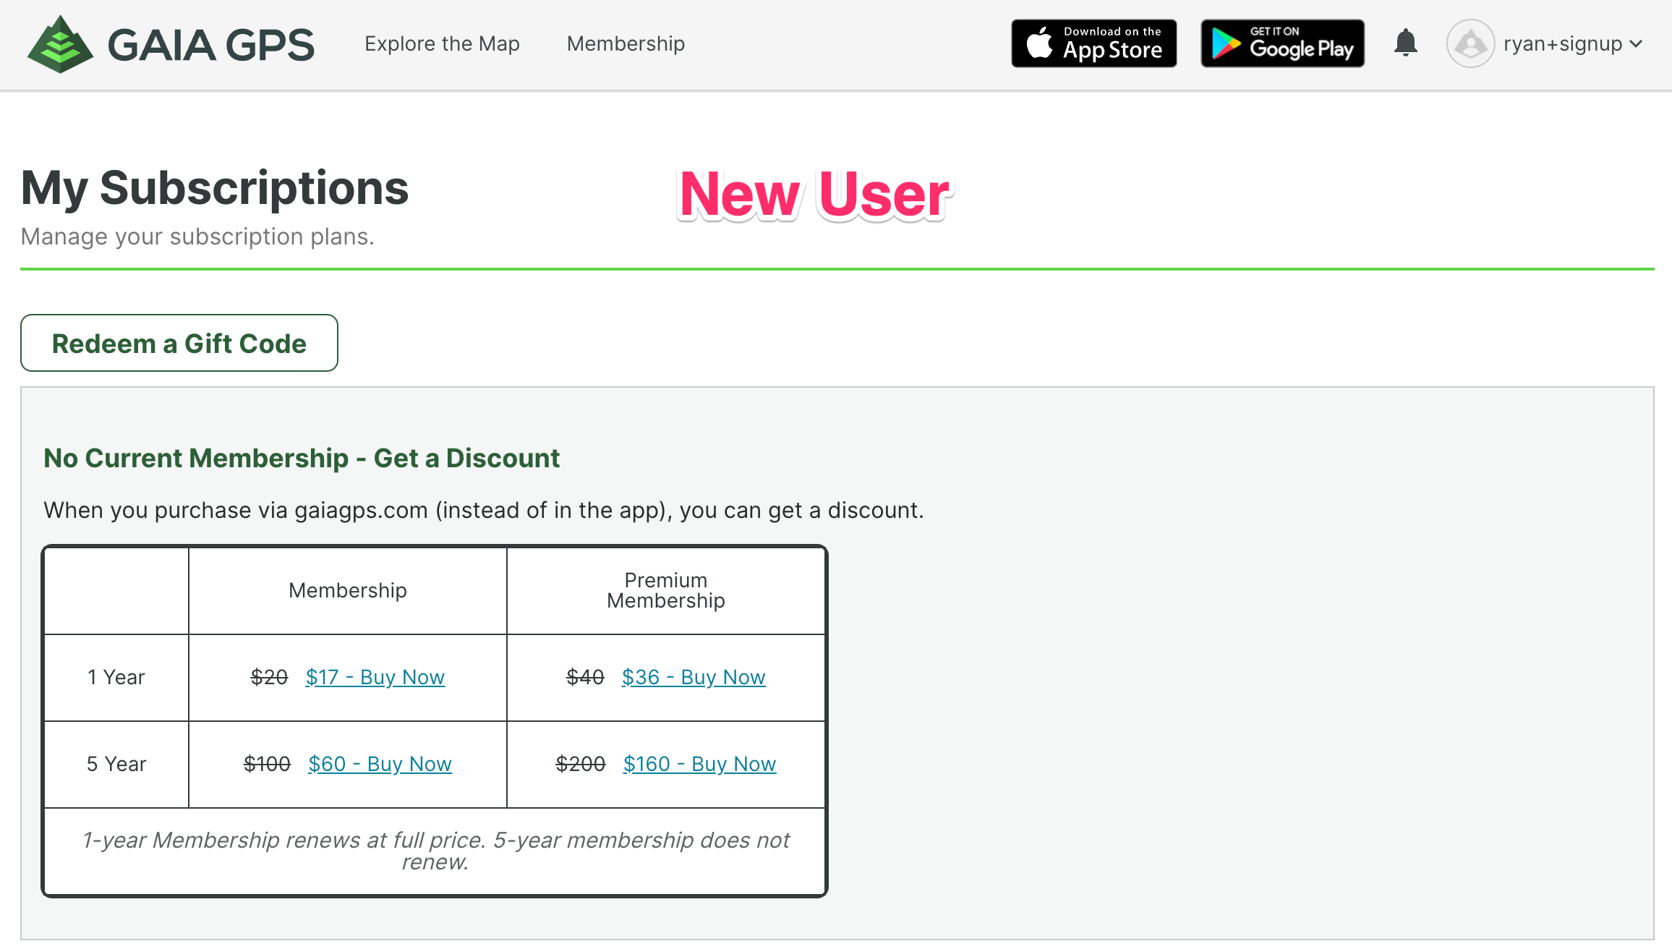The width and height of the screenshot is (1672, 949).
Task: Select the 1-year standard membership
Action: 375,677
